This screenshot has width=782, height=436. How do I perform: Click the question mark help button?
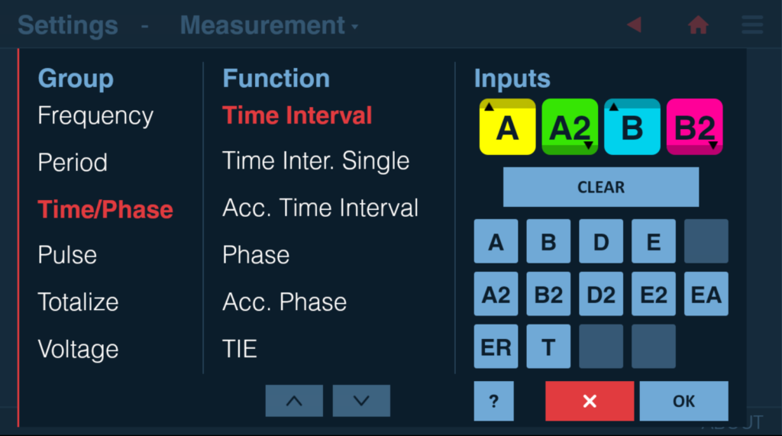coord(494,401)
